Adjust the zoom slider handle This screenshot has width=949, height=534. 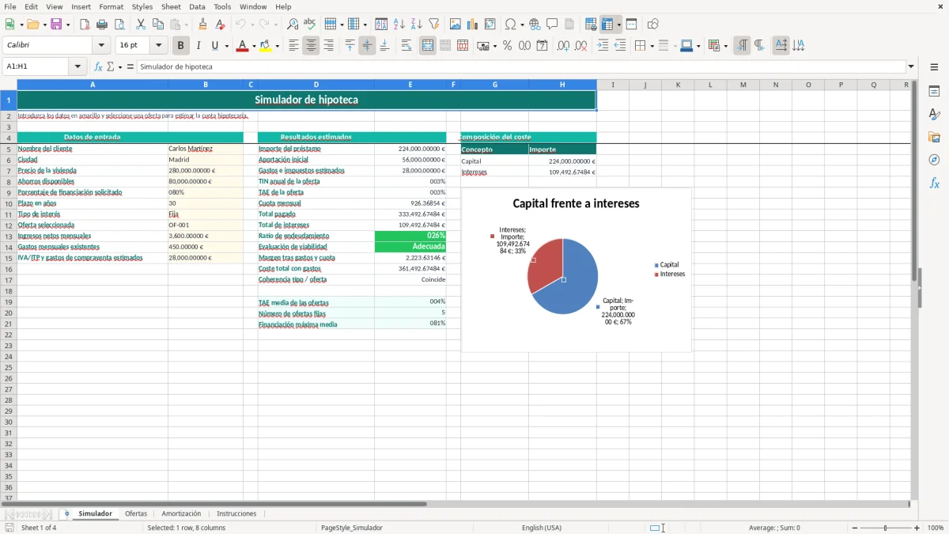[x=886, y=528]
